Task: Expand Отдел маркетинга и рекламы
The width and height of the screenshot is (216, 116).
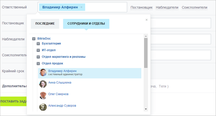Action: coord(38,57)
